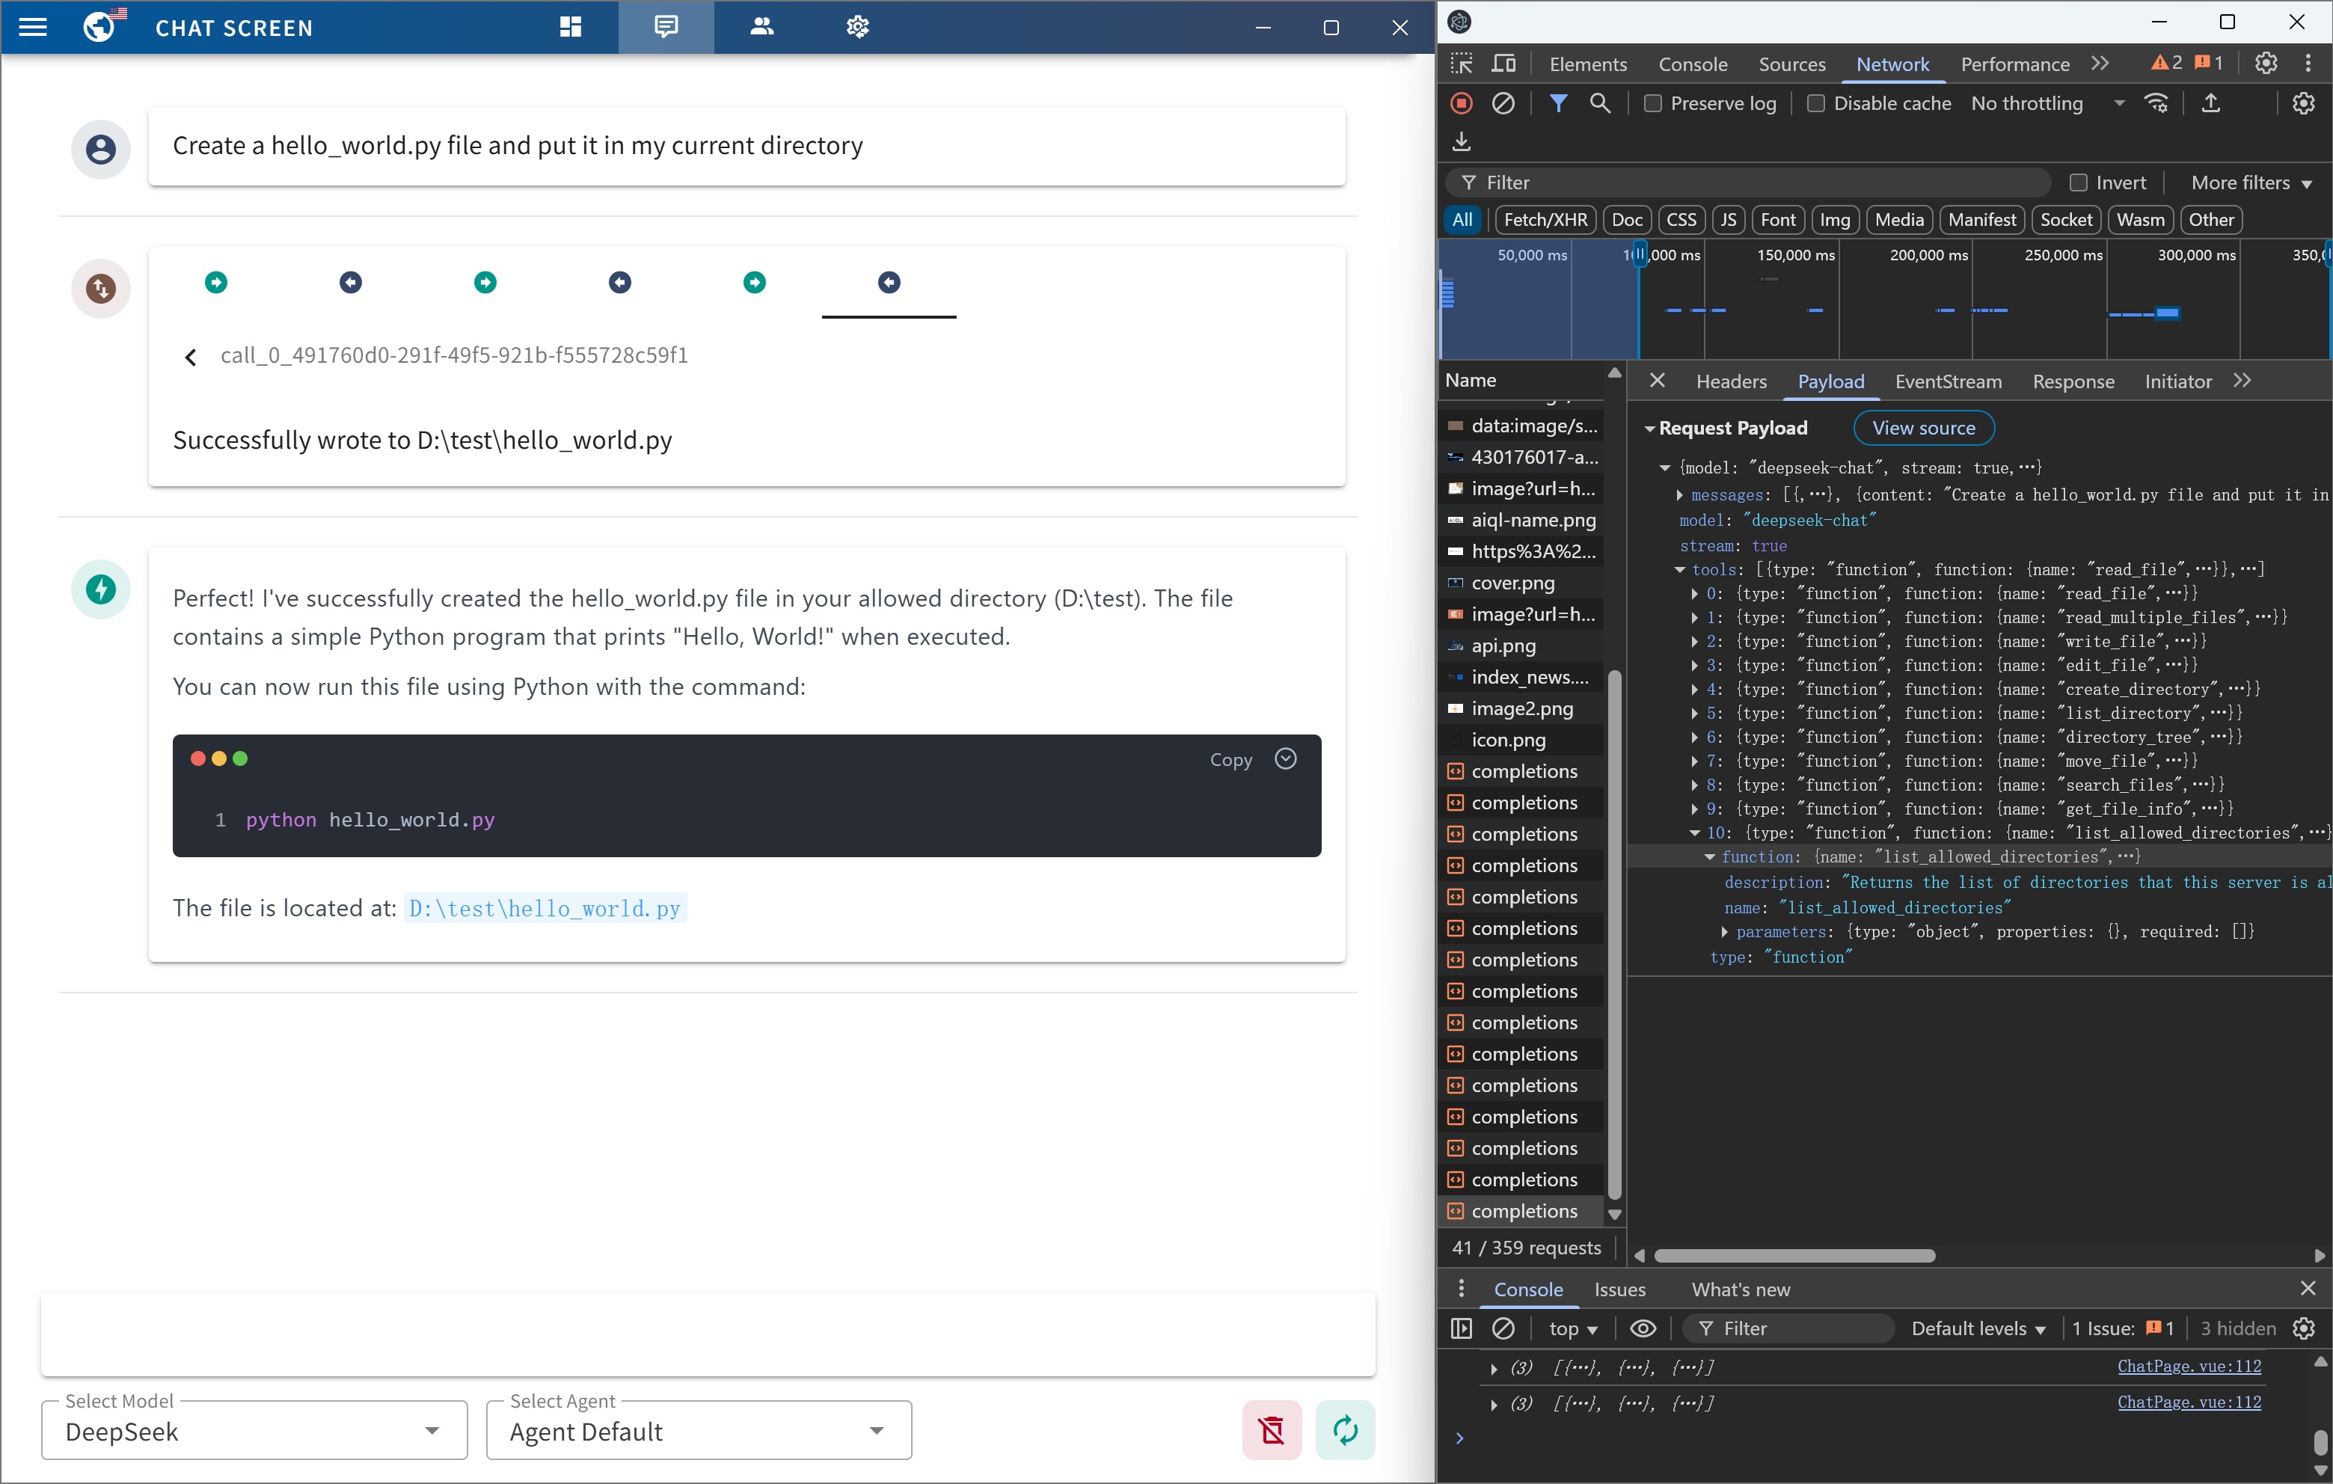Open the Select Model DeepSeek dropdown
This screenshot has width=2333, height=1484.
coord(254,1431)
